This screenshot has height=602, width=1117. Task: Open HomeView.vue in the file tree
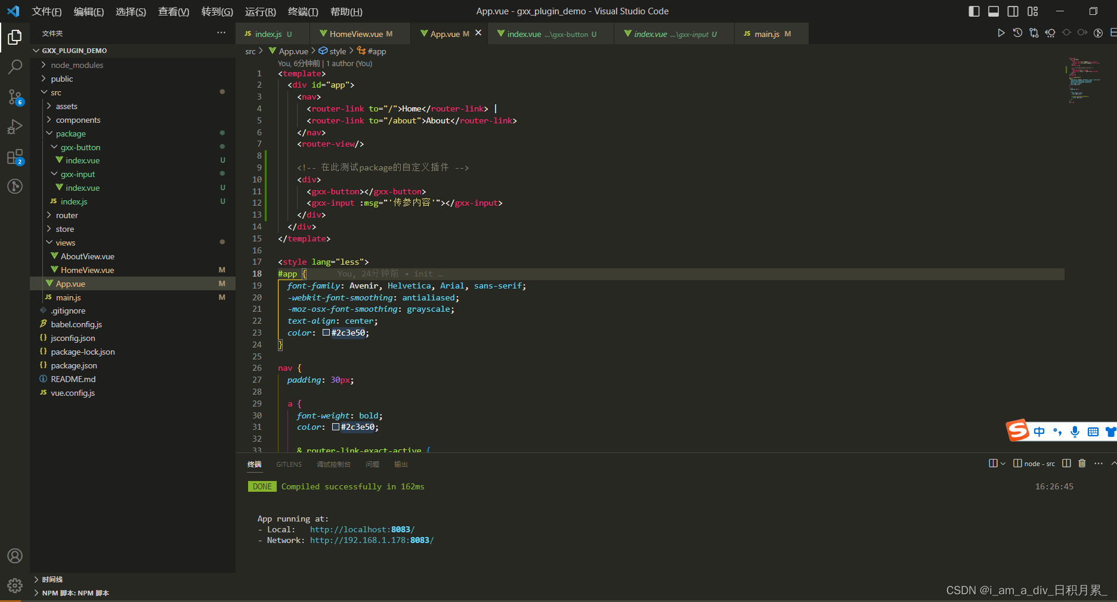87,270
